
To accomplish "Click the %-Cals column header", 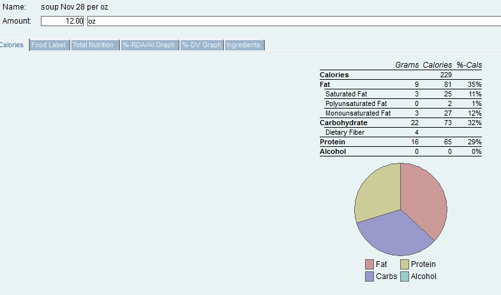I will click(468, 65).
